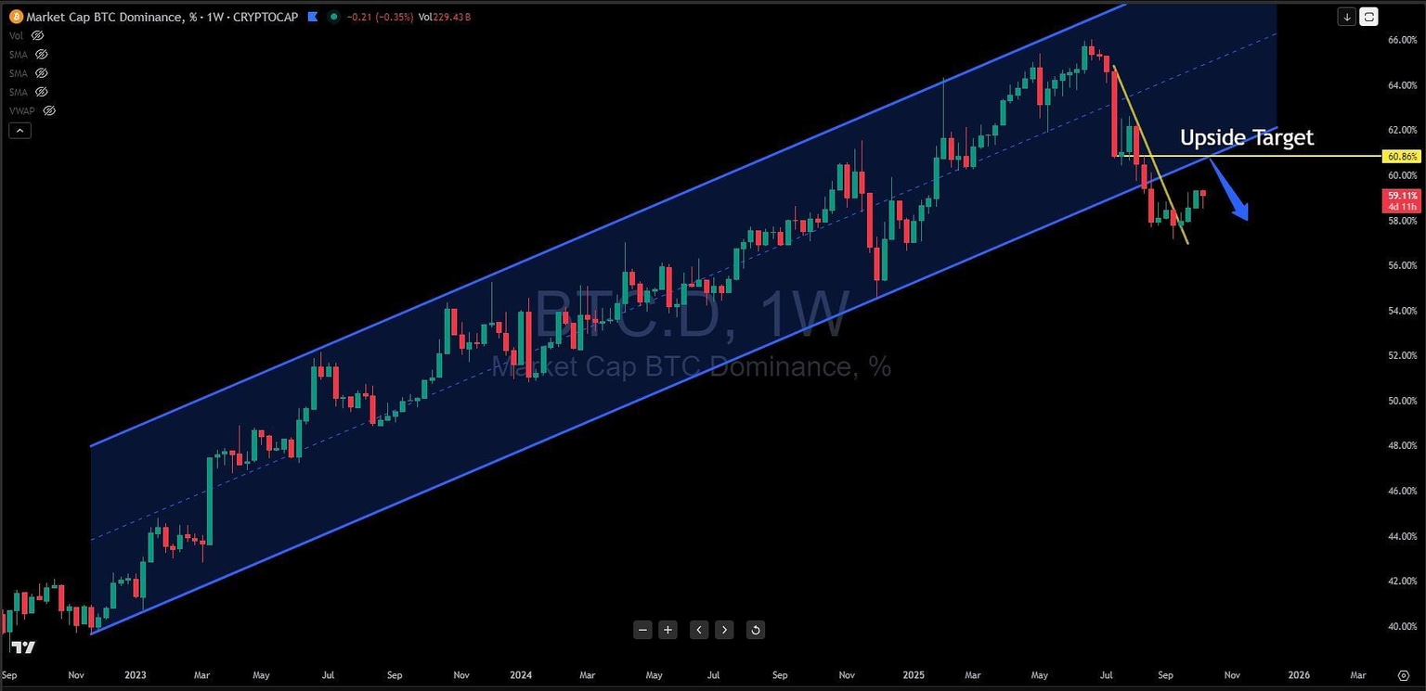
Task: Zoom out the chart with minus button
Action: coord(643,630)
